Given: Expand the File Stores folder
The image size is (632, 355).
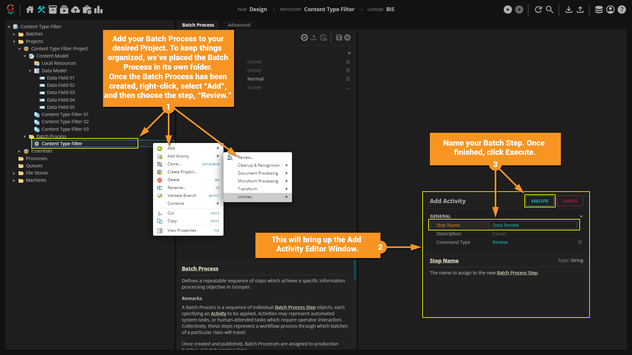Looking at the screenshot, I should coord(14,173).
